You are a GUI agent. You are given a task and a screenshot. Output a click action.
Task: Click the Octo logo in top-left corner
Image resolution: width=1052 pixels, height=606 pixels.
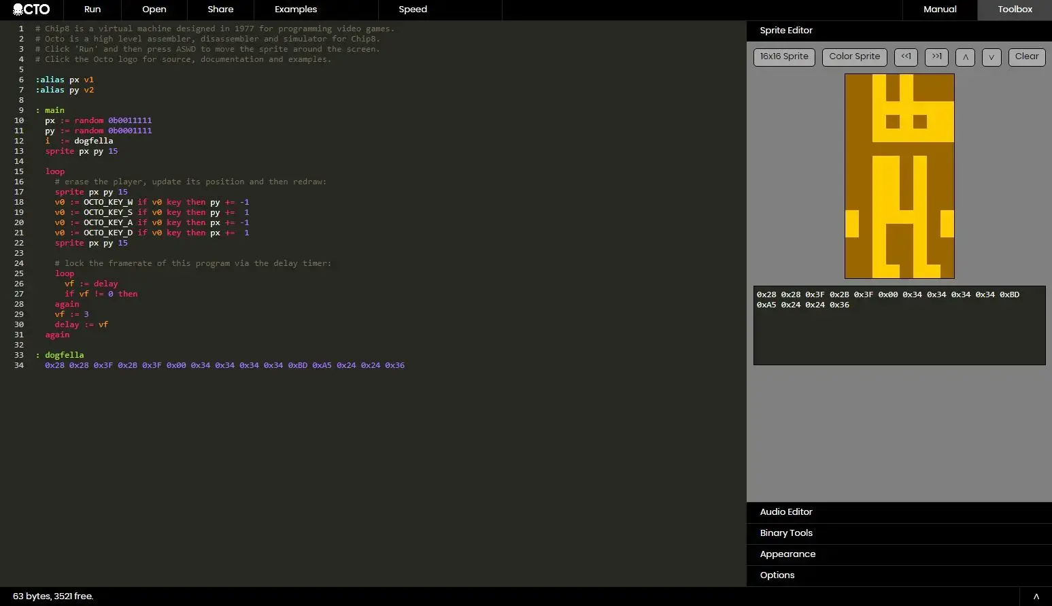[x=31, y=10]
